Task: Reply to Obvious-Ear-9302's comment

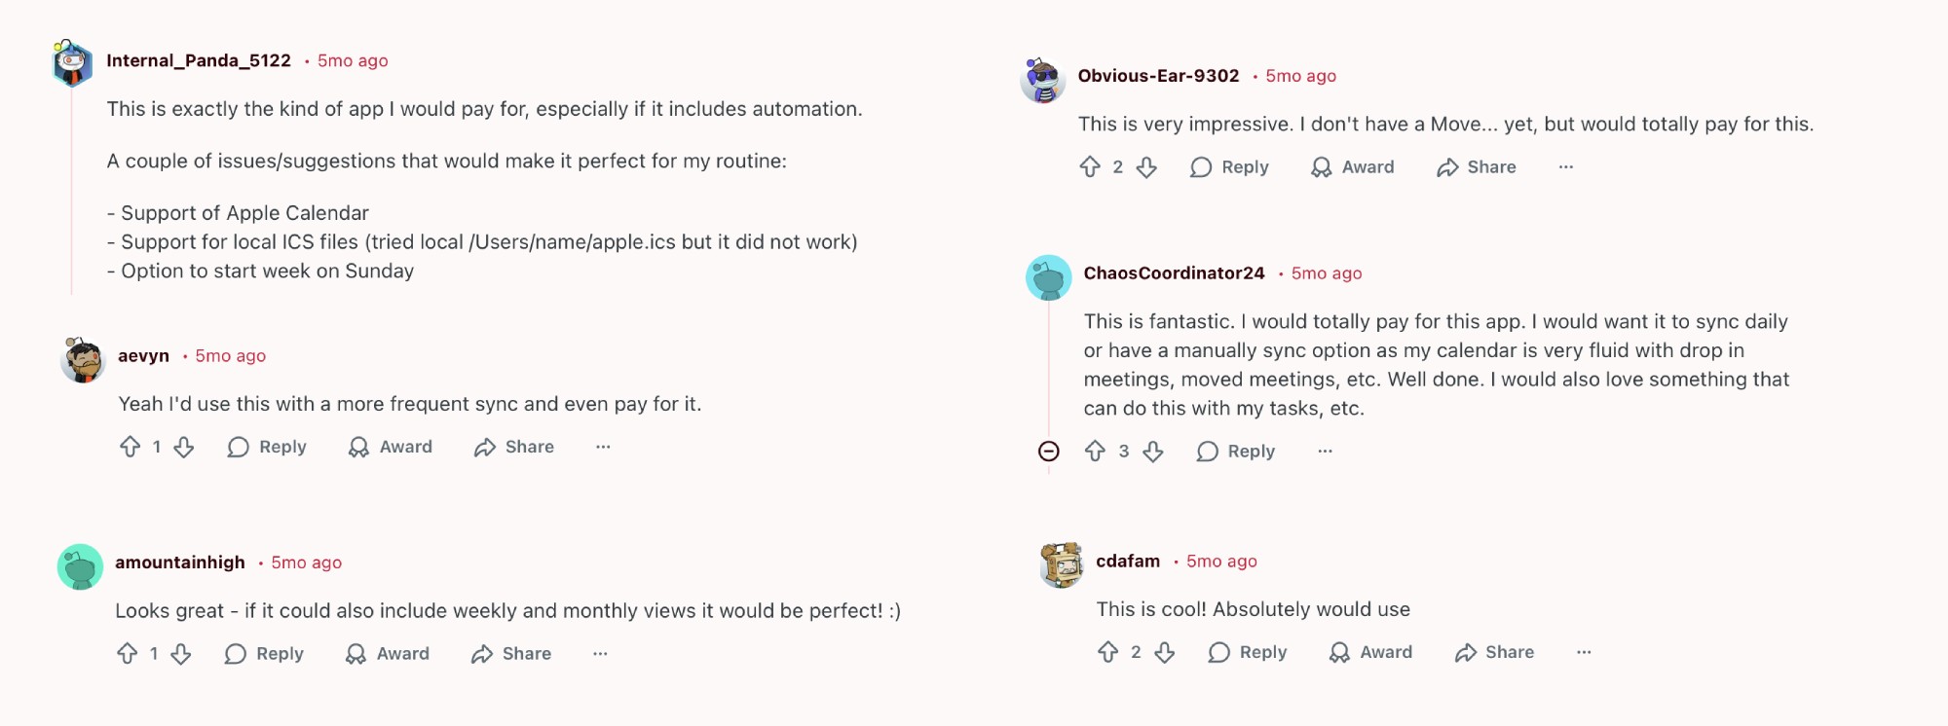Action: click(1229, 166)
